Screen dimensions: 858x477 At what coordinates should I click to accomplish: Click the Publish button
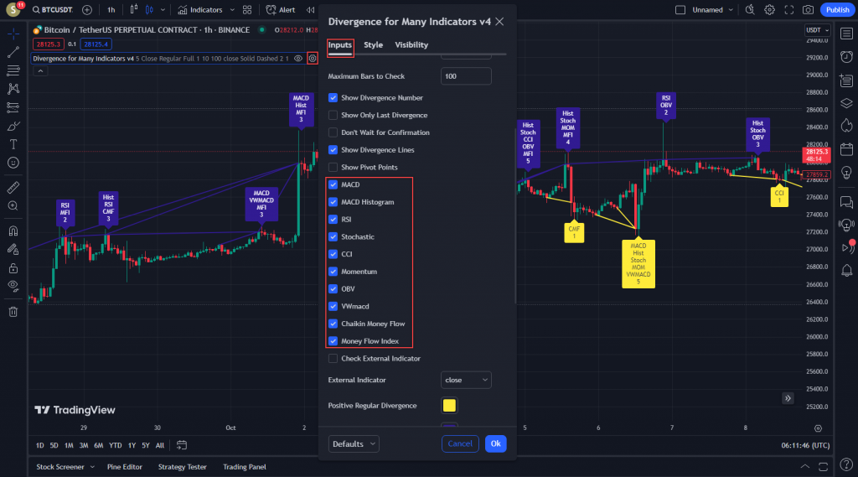click(x=837, y=10)
